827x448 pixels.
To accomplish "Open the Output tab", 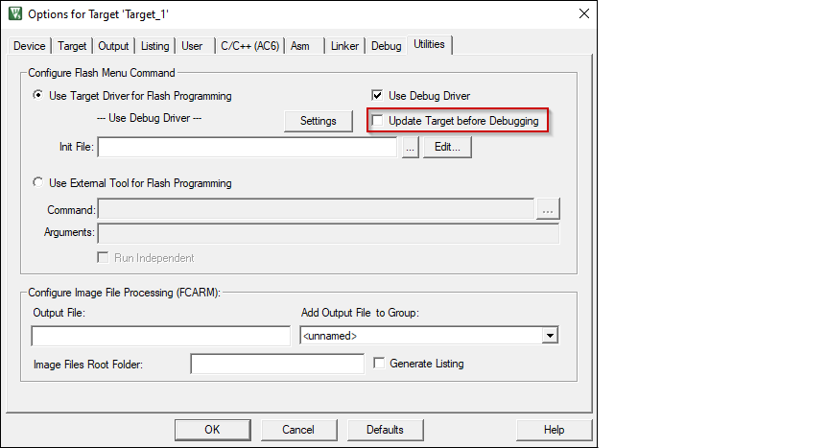I will click(113, 46).
